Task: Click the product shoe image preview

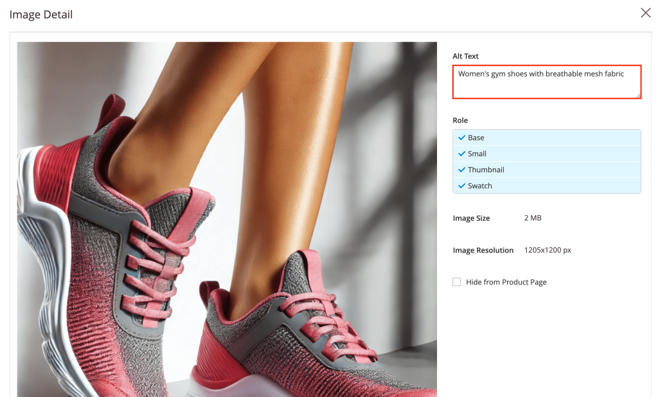Action: click(226, 218)
